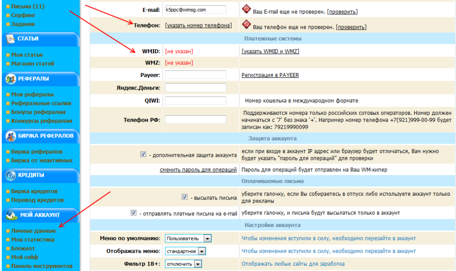Click сменить пароль для операций link
Image resolution: width=456 pixels, height=271 pixels.
pos(198,170)
